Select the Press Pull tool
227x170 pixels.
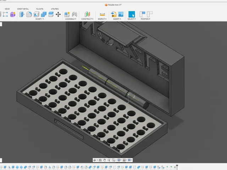pyautogui.click(x=22, y=14)
